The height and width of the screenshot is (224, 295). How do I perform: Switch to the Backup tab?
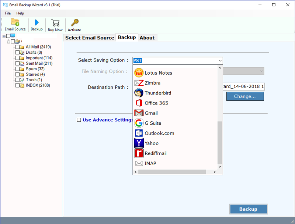pyautogui.click(x=127, y=38)
